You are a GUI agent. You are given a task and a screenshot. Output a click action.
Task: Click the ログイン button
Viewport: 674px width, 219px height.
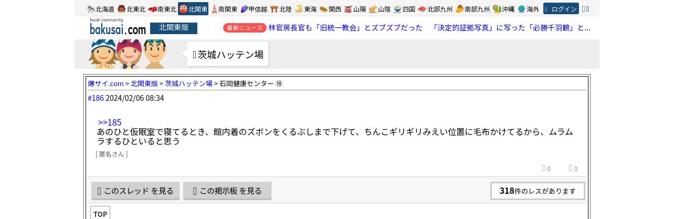click(x=561, y=9)
